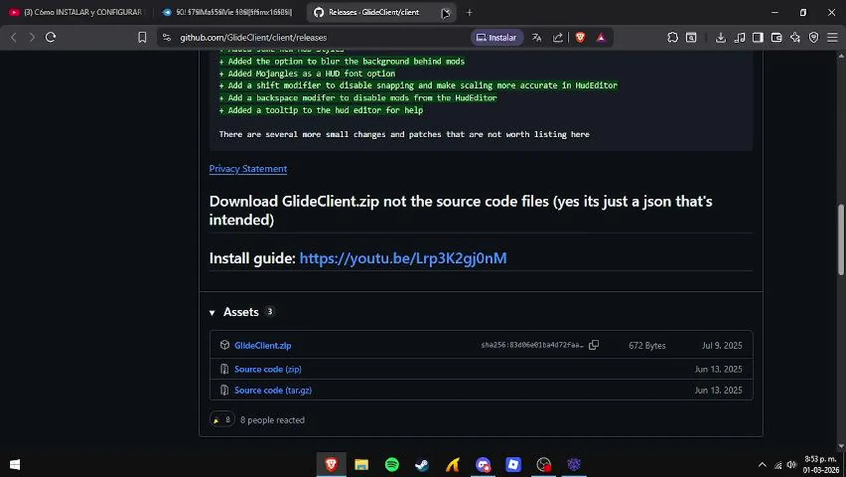Show hidden system tray icons
The width and height of the screenshot is (846, 477).
click(762, 465)
